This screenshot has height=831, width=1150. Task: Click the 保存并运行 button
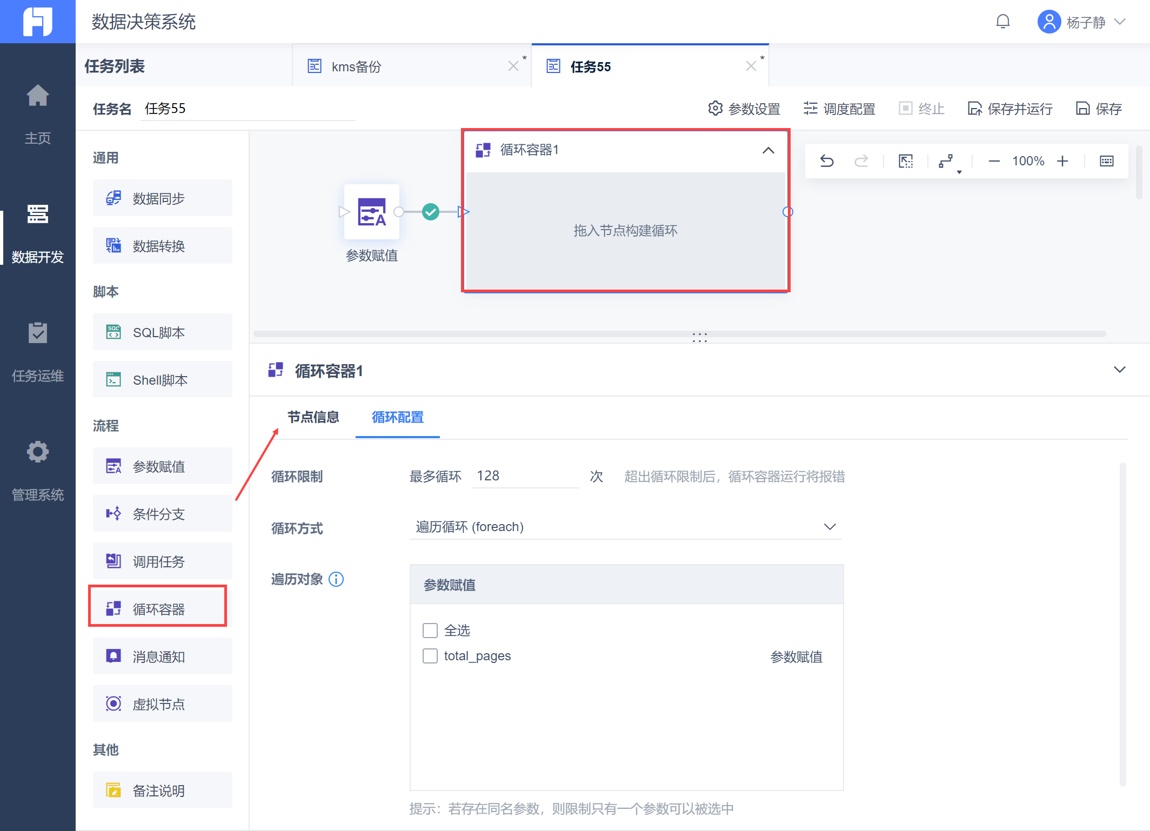[x=1010, y=109]
